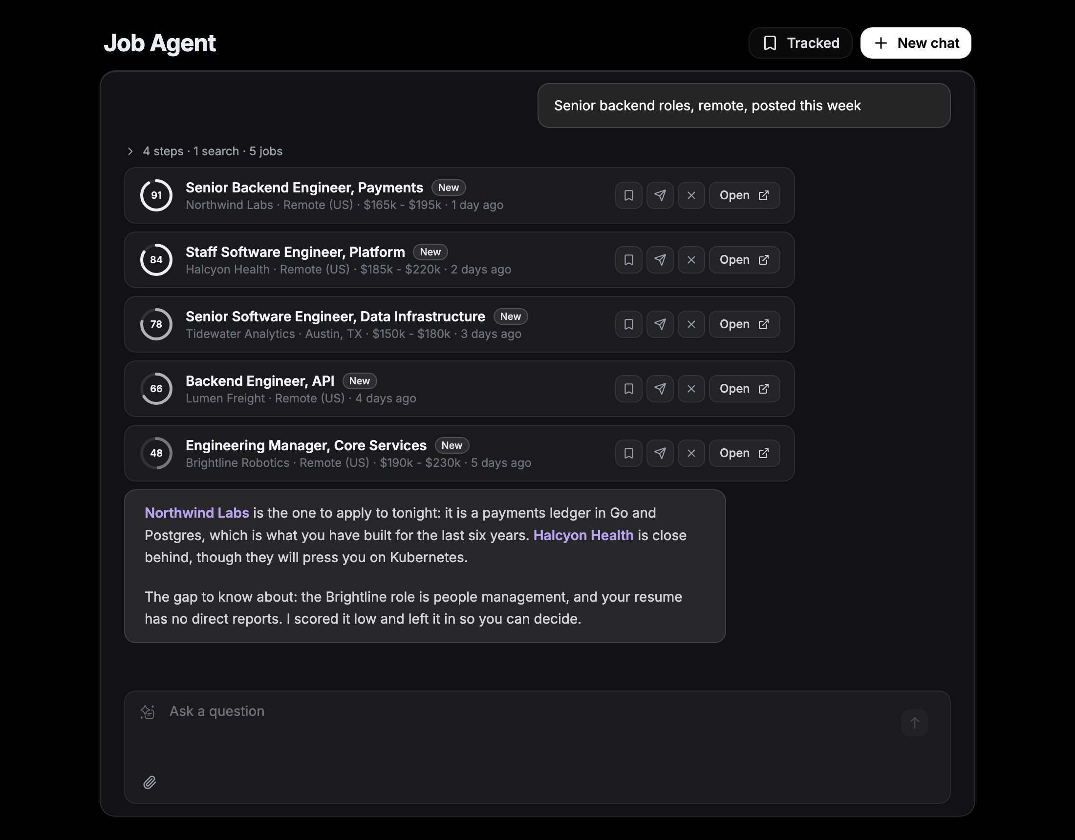This screenshot has height=840, width=1075.
Task: Start a New chat
Action: click(x=916, y=43)
